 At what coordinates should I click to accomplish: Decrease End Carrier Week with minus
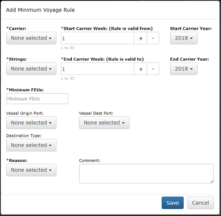point(153,68)
